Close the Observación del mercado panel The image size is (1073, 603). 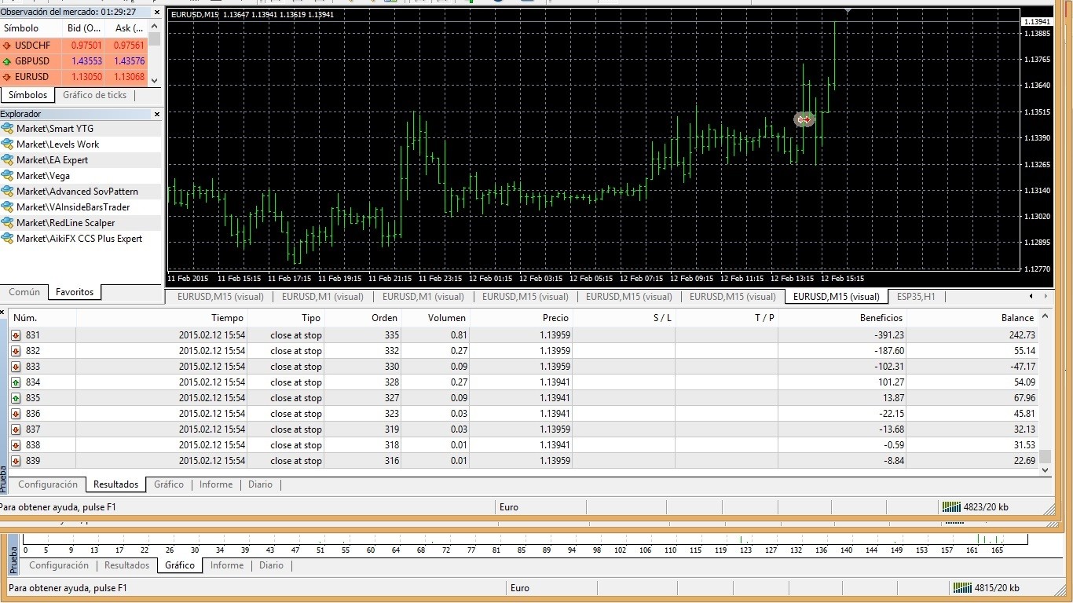(x=156, y=12)
